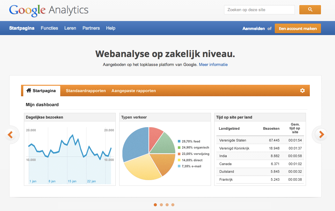Go to the previous slide arrow
Viewport: 335px width, 211px height.
tap(10, 135)
